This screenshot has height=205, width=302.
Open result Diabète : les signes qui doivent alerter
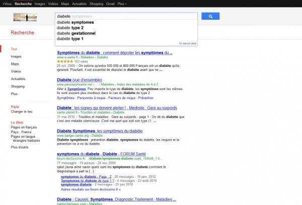coord(117,108)
